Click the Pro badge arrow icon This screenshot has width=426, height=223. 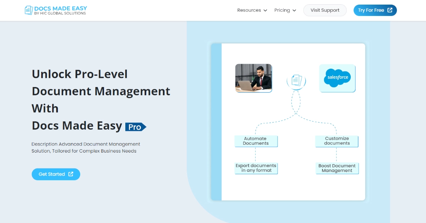(x=144, y=127)
